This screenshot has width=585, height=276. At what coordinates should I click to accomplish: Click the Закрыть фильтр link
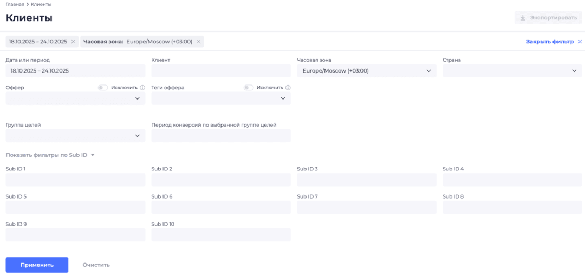tap(549, 42)
